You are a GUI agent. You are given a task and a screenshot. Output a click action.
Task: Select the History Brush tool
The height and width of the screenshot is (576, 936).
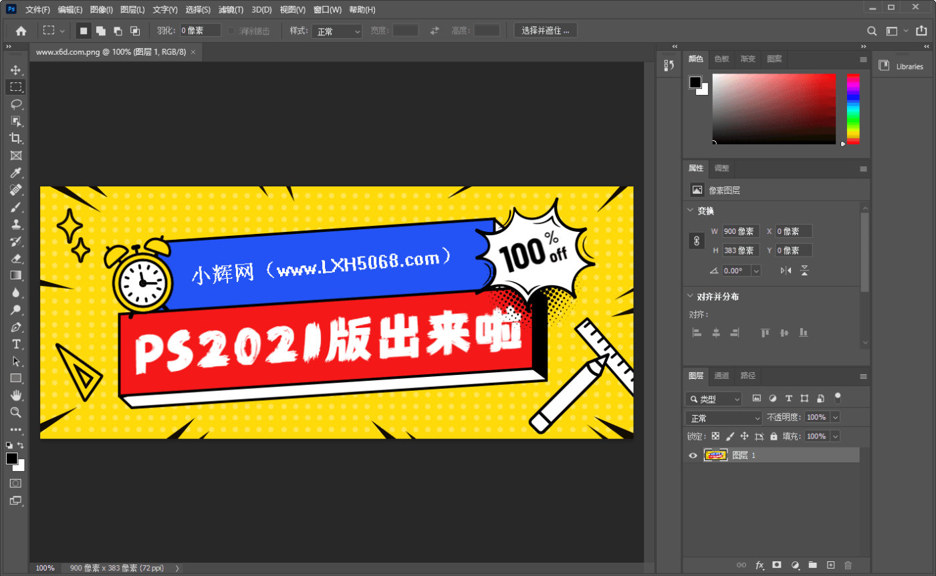coord(15,241)
